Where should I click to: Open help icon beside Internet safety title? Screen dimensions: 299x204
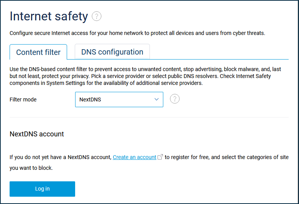(x=97, y=16)
